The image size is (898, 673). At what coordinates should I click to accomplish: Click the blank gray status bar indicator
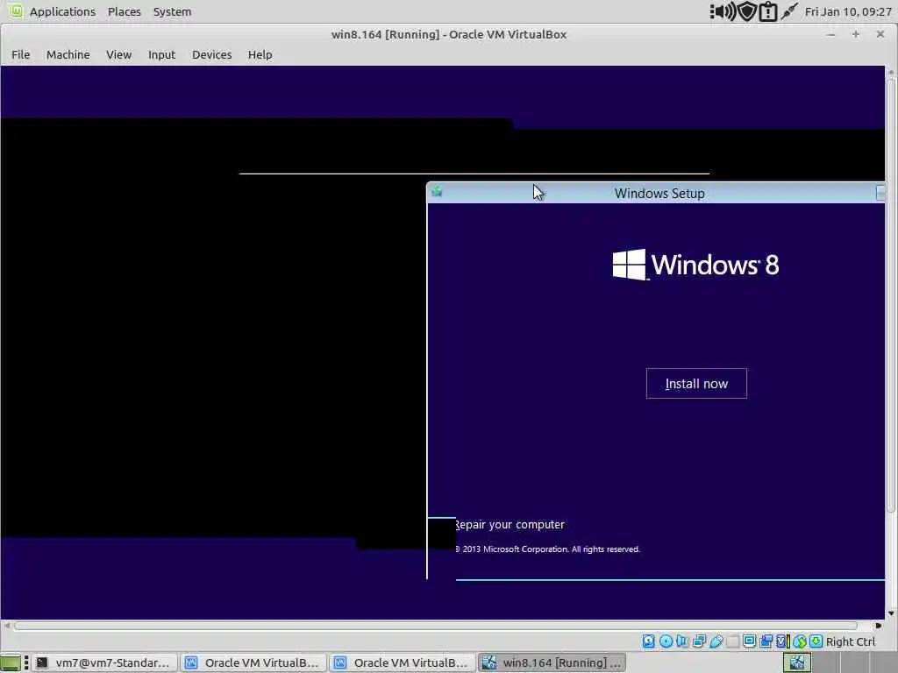(732, 641)
